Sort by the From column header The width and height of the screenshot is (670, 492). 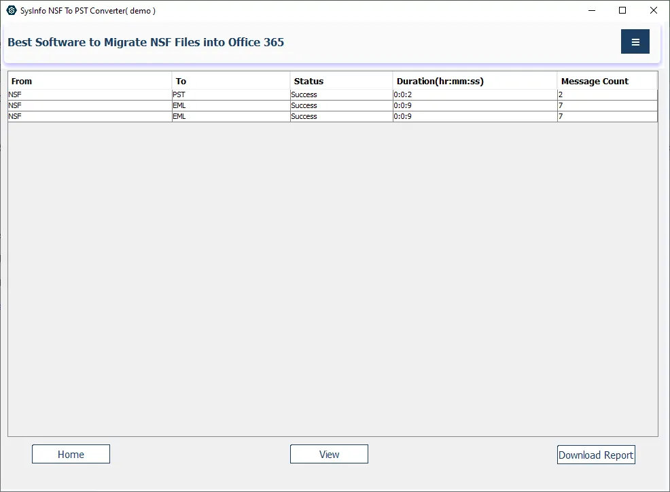coord(90,81)
